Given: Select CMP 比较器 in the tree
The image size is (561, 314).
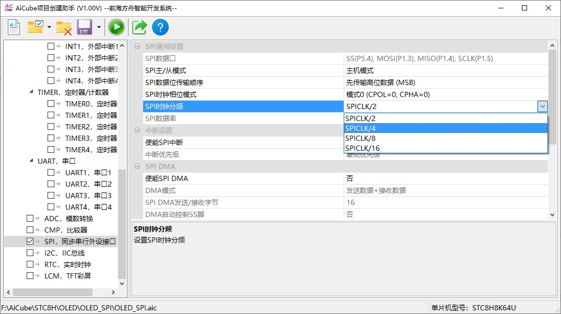Looking at the screenshot, I should [66, 230].
